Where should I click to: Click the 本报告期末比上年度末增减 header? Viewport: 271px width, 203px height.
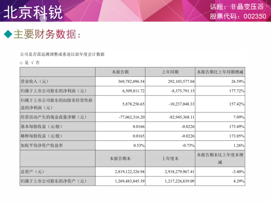[x=220, y=158]
